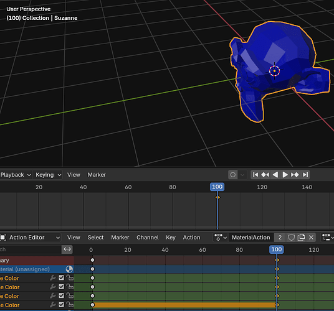
Task: Select the Material (unassigned) slot row
Action: [x=37, y=269]
